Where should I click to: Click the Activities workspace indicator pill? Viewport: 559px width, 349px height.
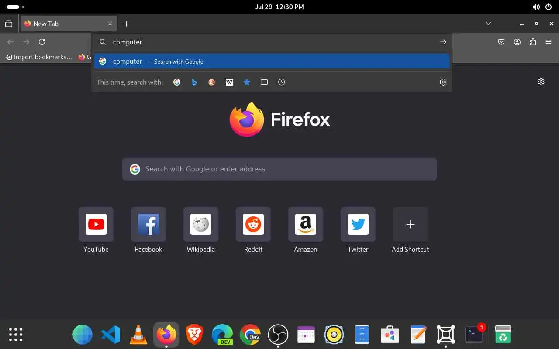[x=13, y=7]
